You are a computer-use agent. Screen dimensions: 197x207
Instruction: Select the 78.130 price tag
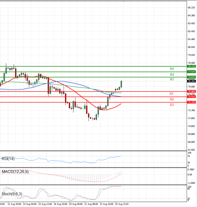pos(191,66)
